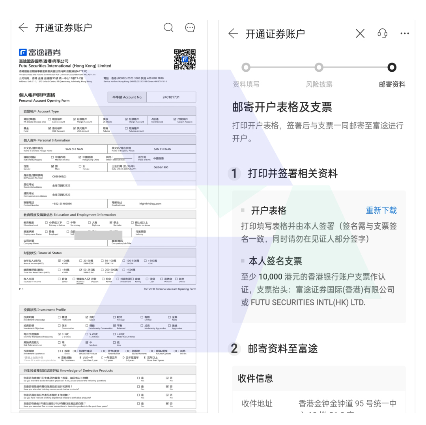
Task: Close the right screen with the X icon
Action: coord(360,34)
